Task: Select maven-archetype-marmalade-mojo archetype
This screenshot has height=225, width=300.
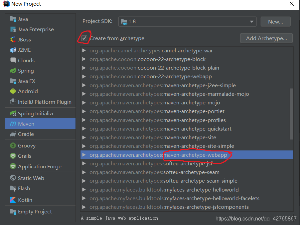Action: pyautogui.click(x=187, y=94)
